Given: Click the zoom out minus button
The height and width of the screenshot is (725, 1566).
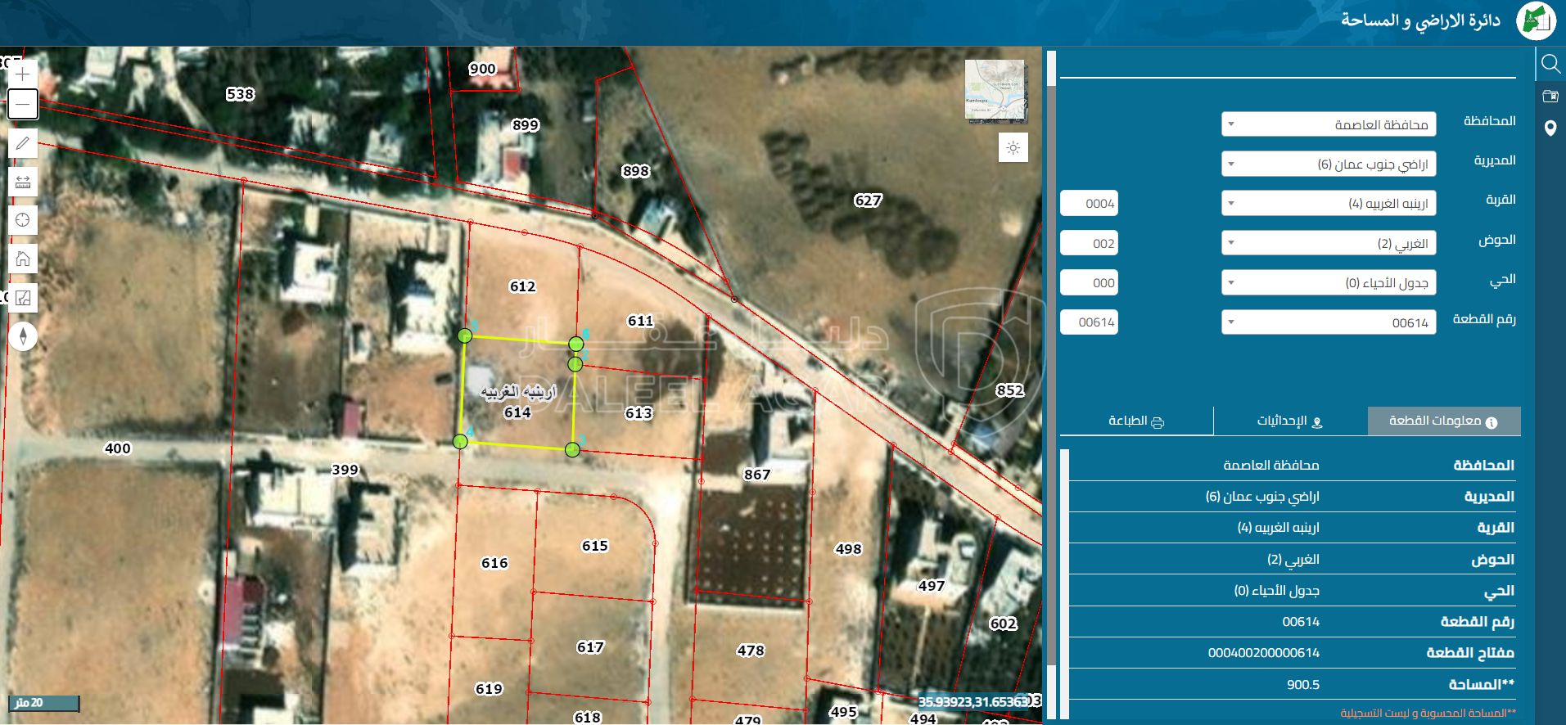Looking at the screenshot, I should [23, 105].
